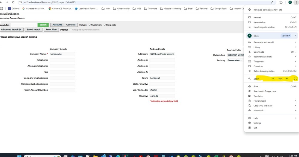
Task: Uncheck the Customers include checkbox
Action: [89, 25]
